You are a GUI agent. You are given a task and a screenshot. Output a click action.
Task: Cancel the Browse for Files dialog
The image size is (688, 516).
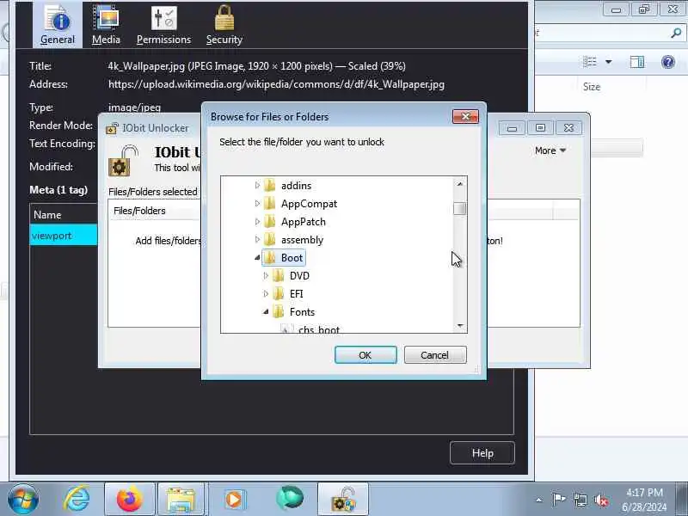(435, 355)
